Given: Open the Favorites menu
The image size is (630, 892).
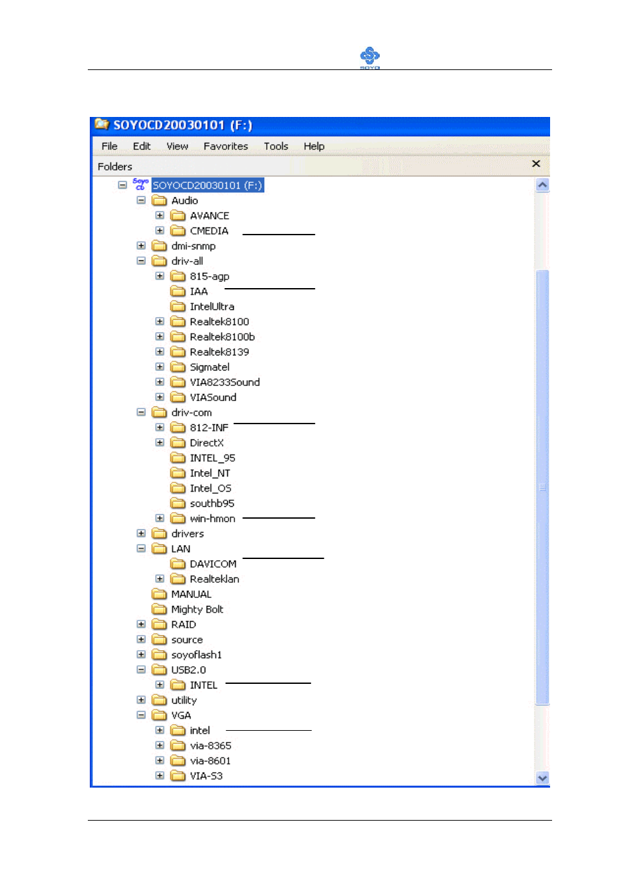Looking at the screenshot, I should 226,146.
